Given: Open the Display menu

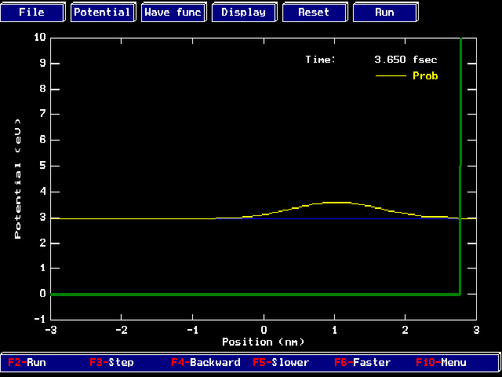Looking at the screenshot, I should coord(244,13).
